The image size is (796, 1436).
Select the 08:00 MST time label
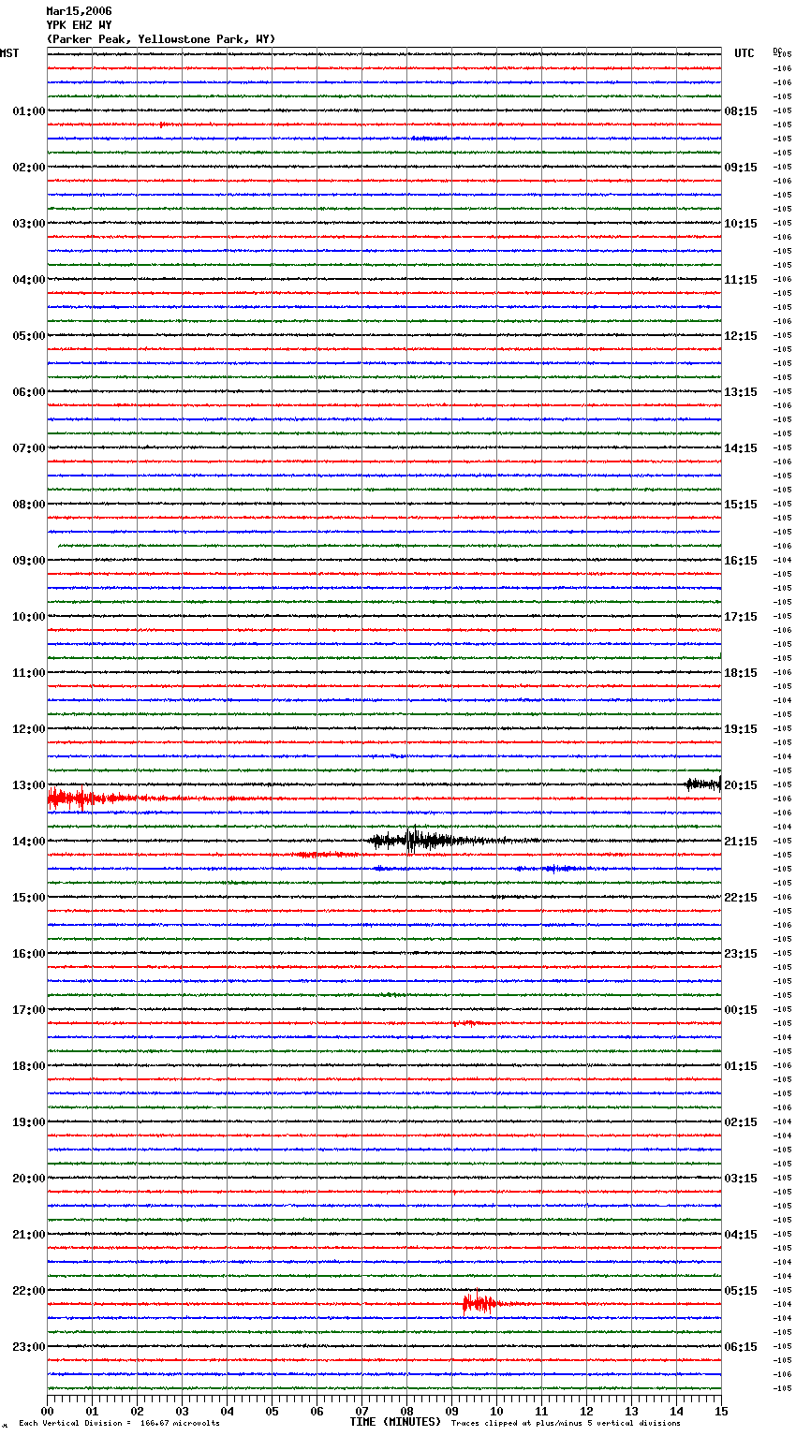[29, 505]
